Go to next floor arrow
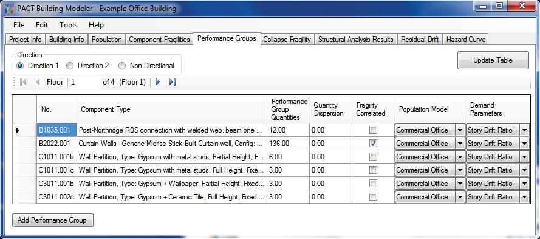Screen dimensions: 540x239 pos(158,82)
